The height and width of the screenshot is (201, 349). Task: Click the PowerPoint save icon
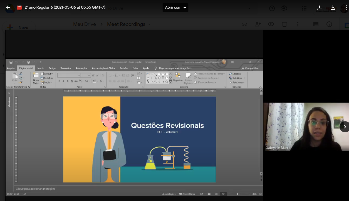[x=11, y=62]
